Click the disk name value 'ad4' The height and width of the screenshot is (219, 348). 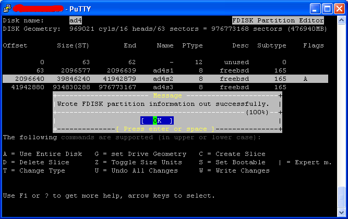[x=76, y=21]
